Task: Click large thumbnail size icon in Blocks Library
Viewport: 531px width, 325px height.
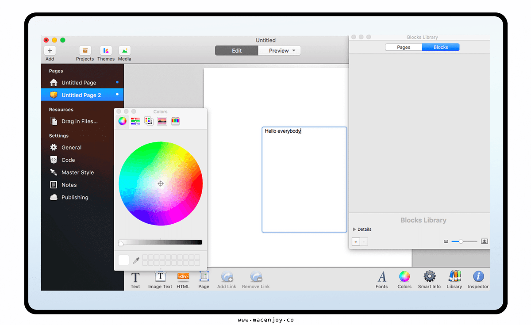Action: (484, 241)
